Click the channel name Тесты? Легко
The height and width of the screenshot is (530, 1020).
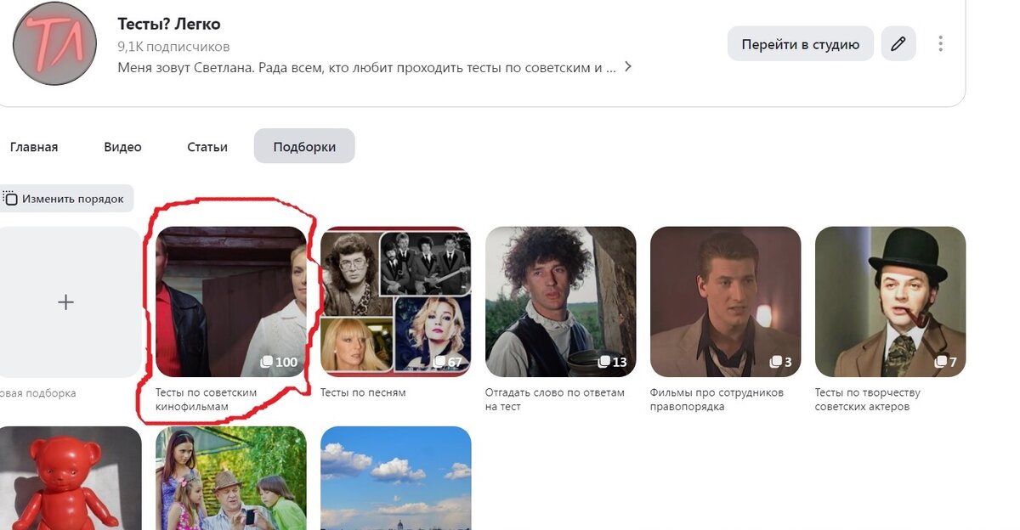tap(169, 24)
